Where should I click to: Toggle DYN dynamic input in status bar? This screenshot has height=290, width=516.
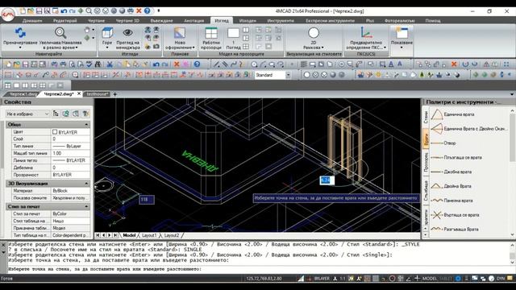coord(501,279)
